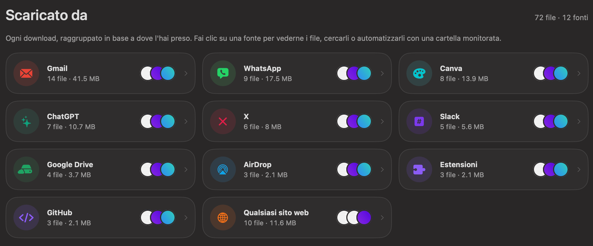Open the WhatsApp source name

262,68
